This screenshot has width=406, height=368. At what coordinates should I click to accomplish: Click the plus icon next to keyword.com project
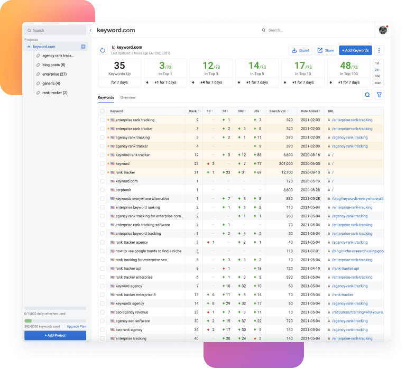coord(83,47)
